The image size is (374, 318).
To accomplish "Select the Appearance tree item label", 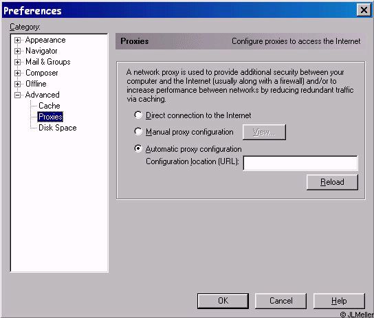I will (45, 40).
